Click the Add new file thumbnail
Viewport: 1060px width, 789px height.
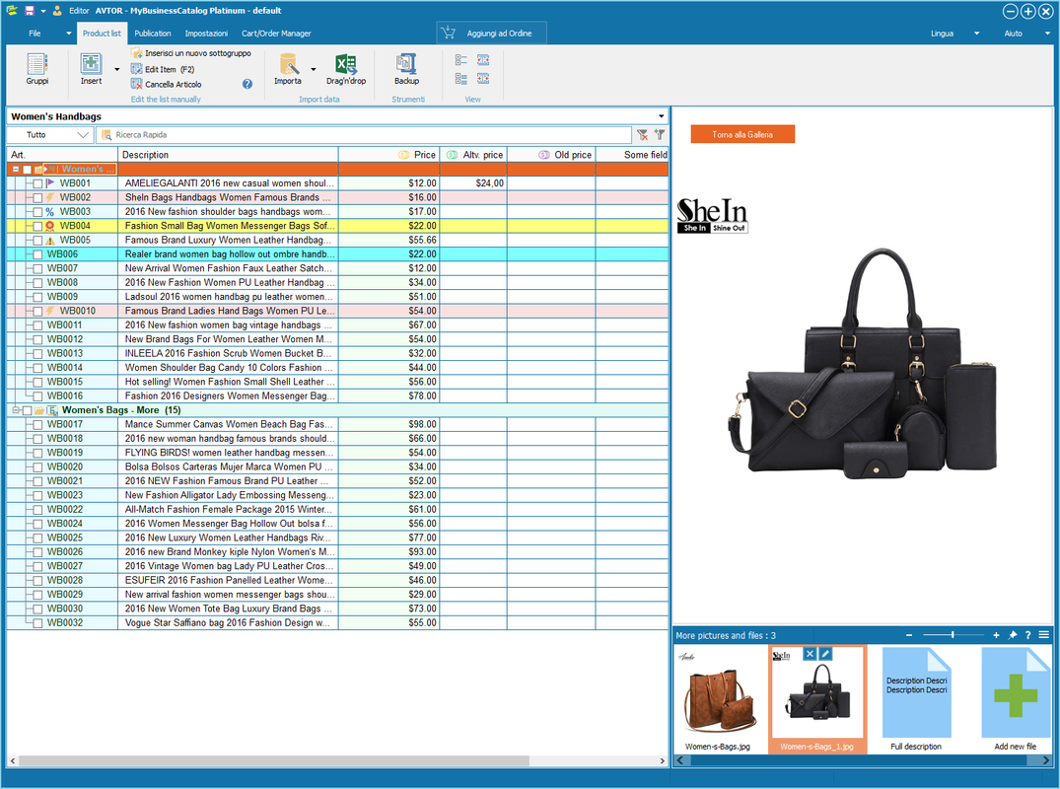[1016, 699]
